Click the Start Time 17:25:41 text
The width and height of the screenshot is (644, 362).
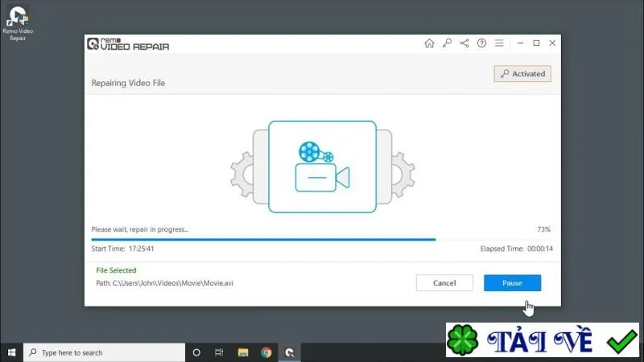[x=122, y=249]
